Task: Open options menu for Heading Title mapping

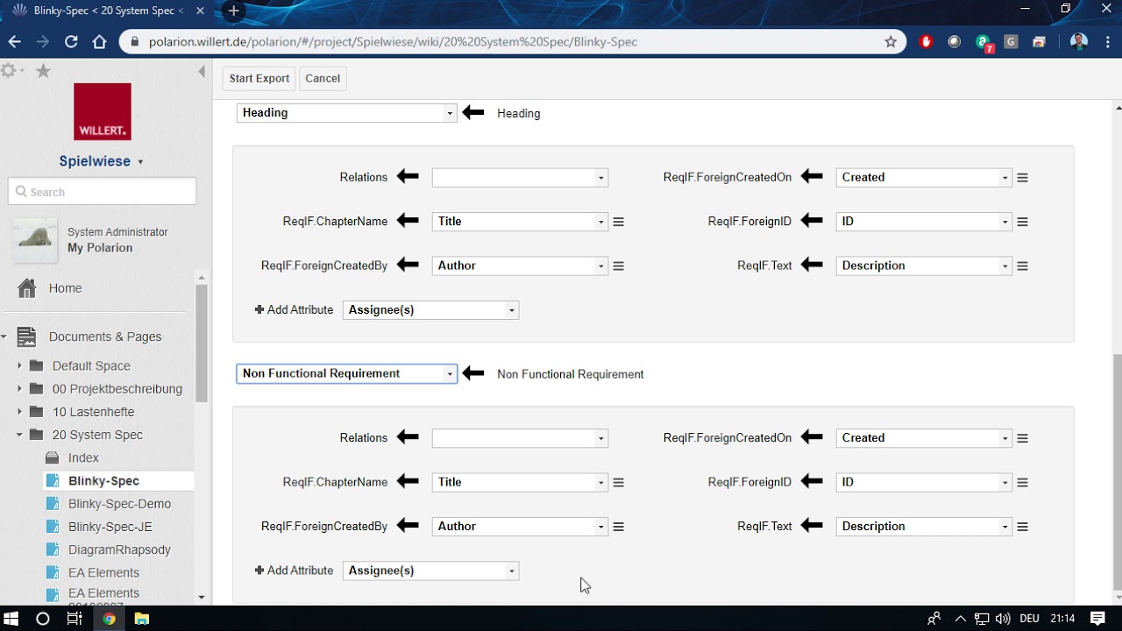Action: (618, 222)
